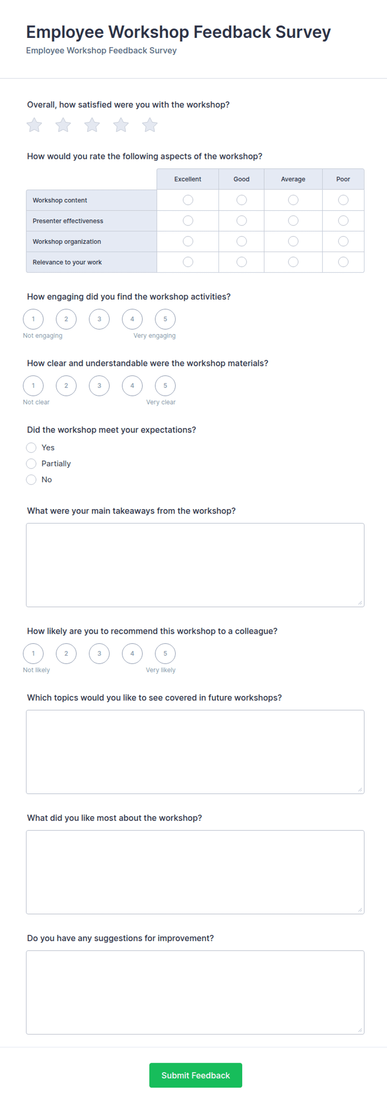Viewport: 387px width, 1108px height.
Task: Choose 1 for engaging activities scale
Action: tap(33, 319)
